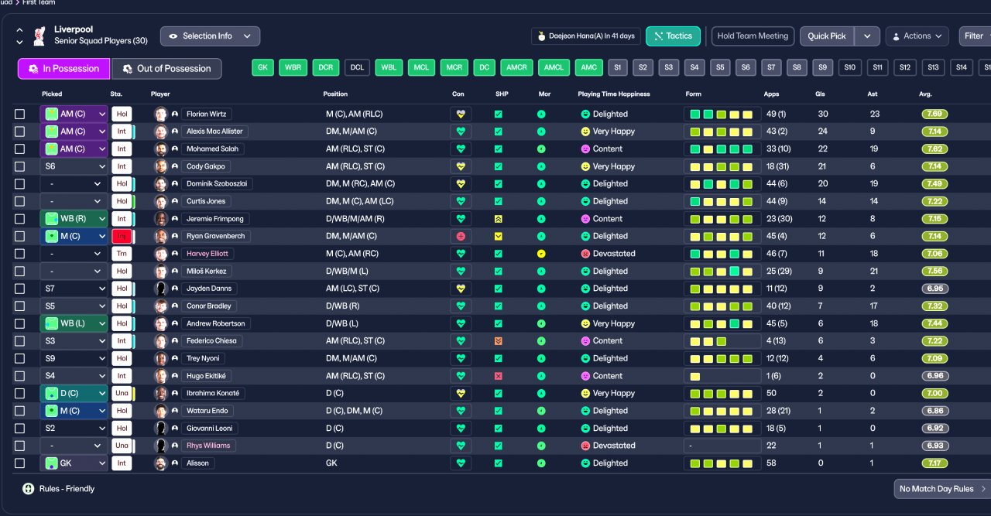This screenshot has width=991, height=516.
Task: Click Alisson's player portrait
Action: [161, 463]
